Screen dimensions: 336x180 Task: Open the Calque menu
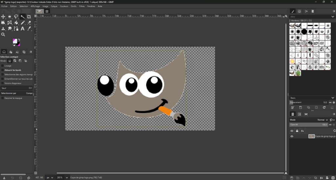[x=54, y=6]
